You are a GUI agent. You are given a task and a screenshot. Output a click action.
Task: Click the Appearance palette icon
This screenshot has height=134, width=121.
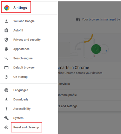[6, 49]
